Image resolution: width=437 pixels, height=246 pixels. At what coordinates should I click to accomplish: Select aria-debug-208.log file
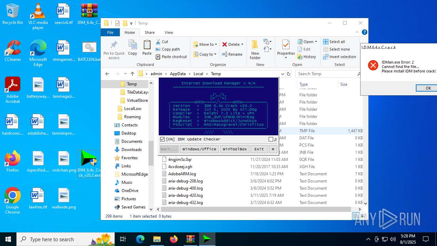(x=185, y=181)
